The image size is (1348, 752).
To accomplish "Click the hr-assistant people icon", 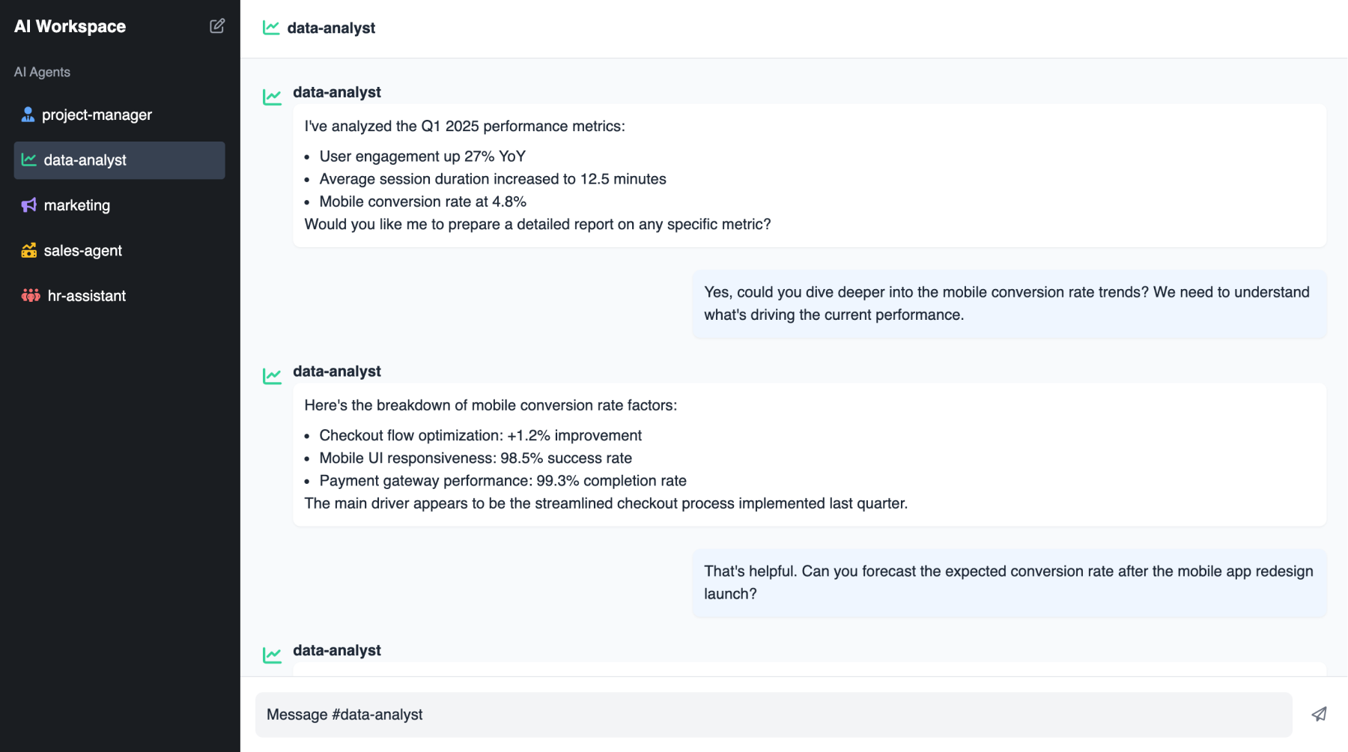I will [31, 296].
